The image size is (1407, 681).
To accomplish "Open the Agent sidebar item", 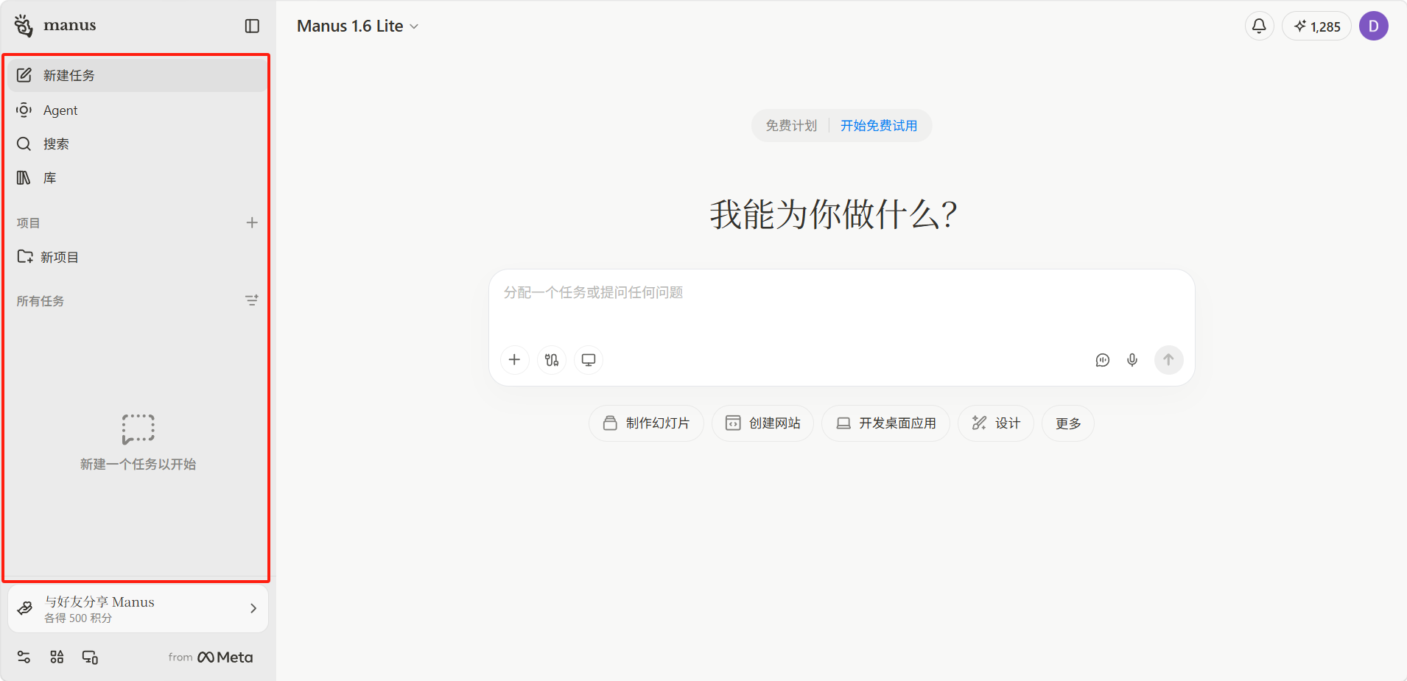I will (x=138, y=110).
